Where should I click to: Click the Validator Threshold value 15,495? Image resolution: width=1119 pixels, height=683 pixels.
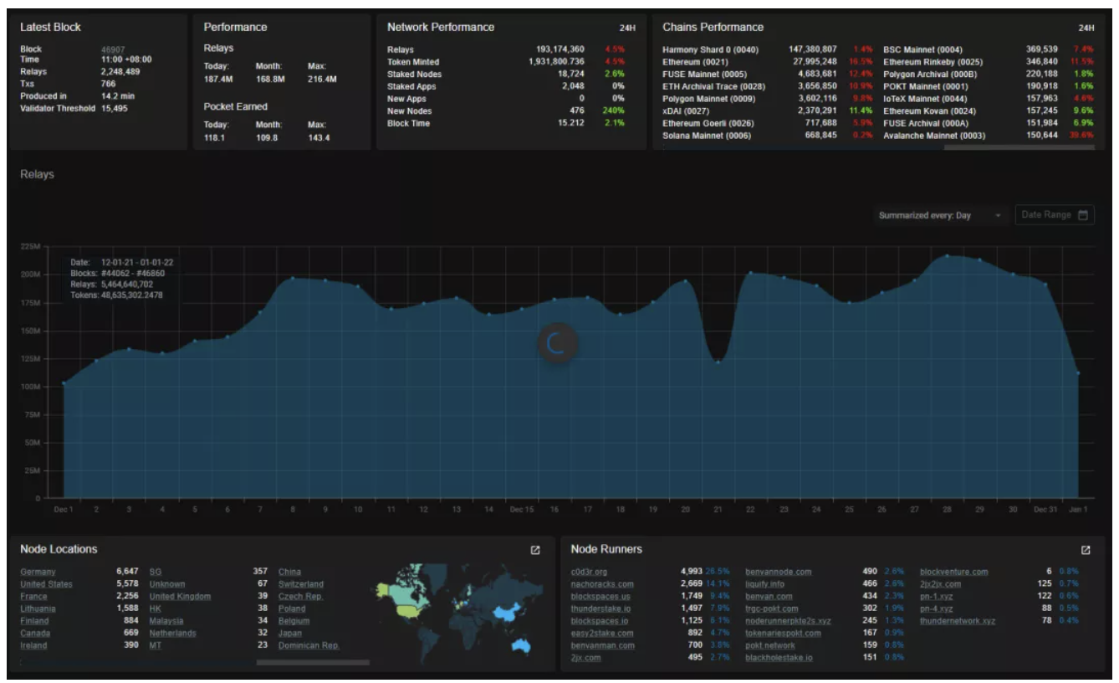point(115,108)
